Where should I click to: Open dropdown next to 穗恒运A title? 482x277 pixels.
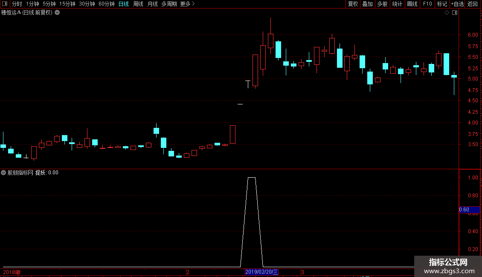[x=57, y=13]
